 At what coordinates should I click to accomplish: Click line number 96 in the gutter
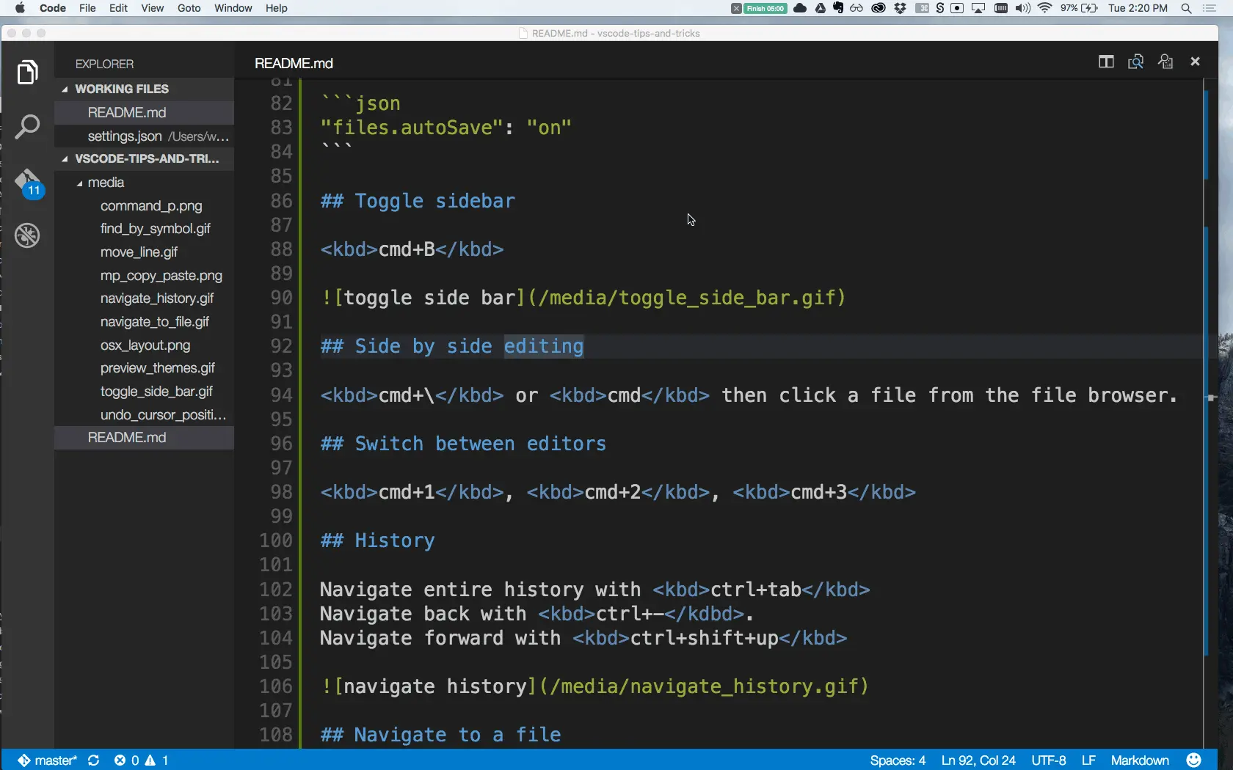(281, 444)
